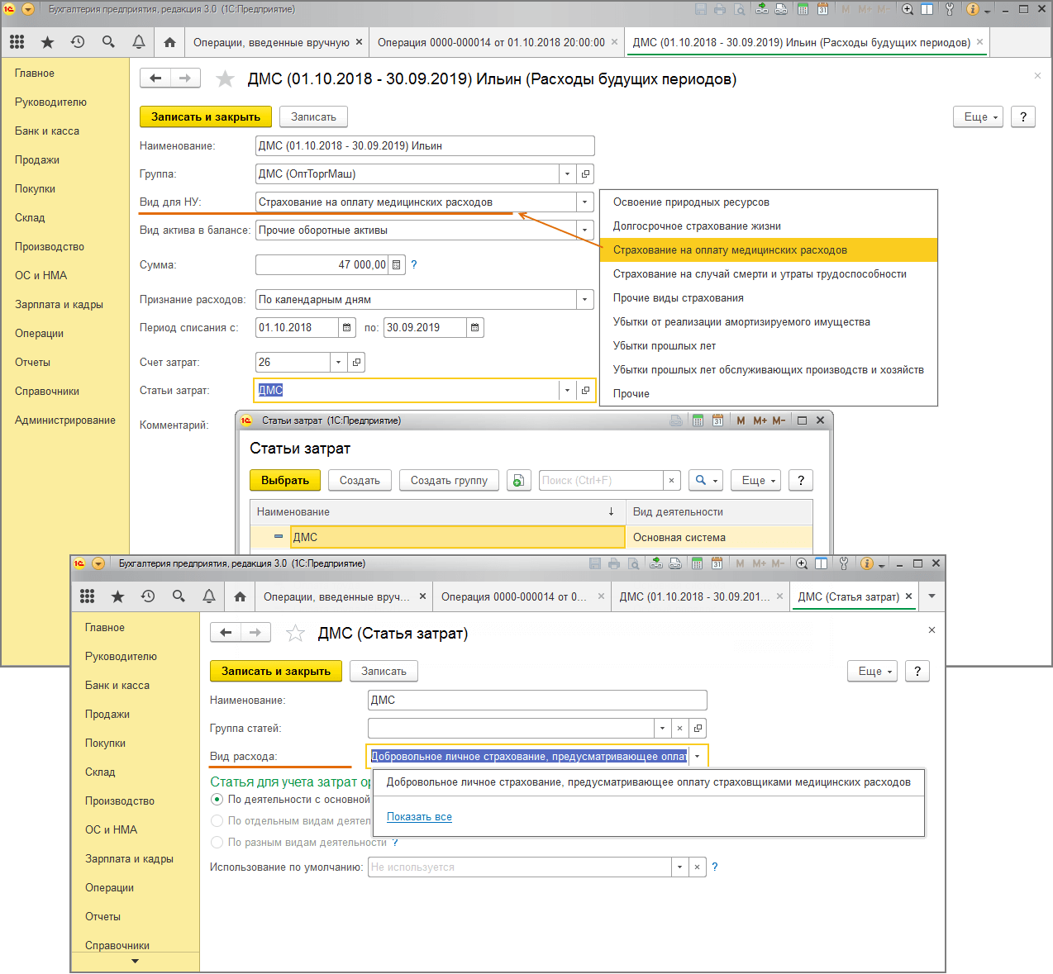Select ДМС row in Статьи затрат list
1053x974 pixels.
[531, 538]
